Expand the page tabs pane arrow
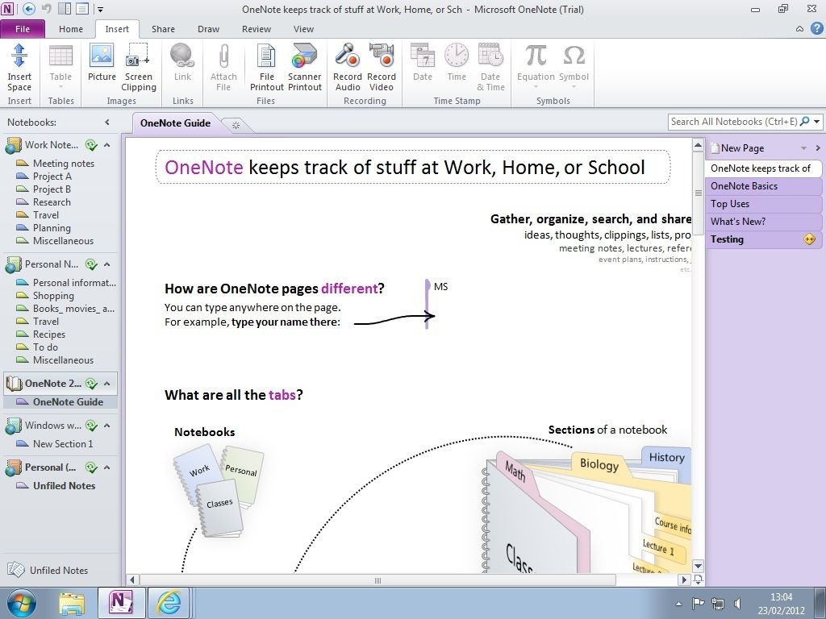826x619 pixels. [x=817, y=148]
